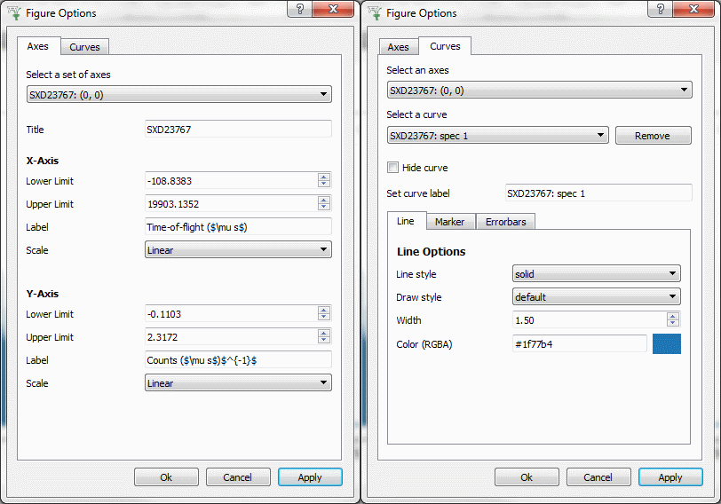Click Apply in the right dialog
The height and width of the screenshot is (504, 721).
pos(670,477)
